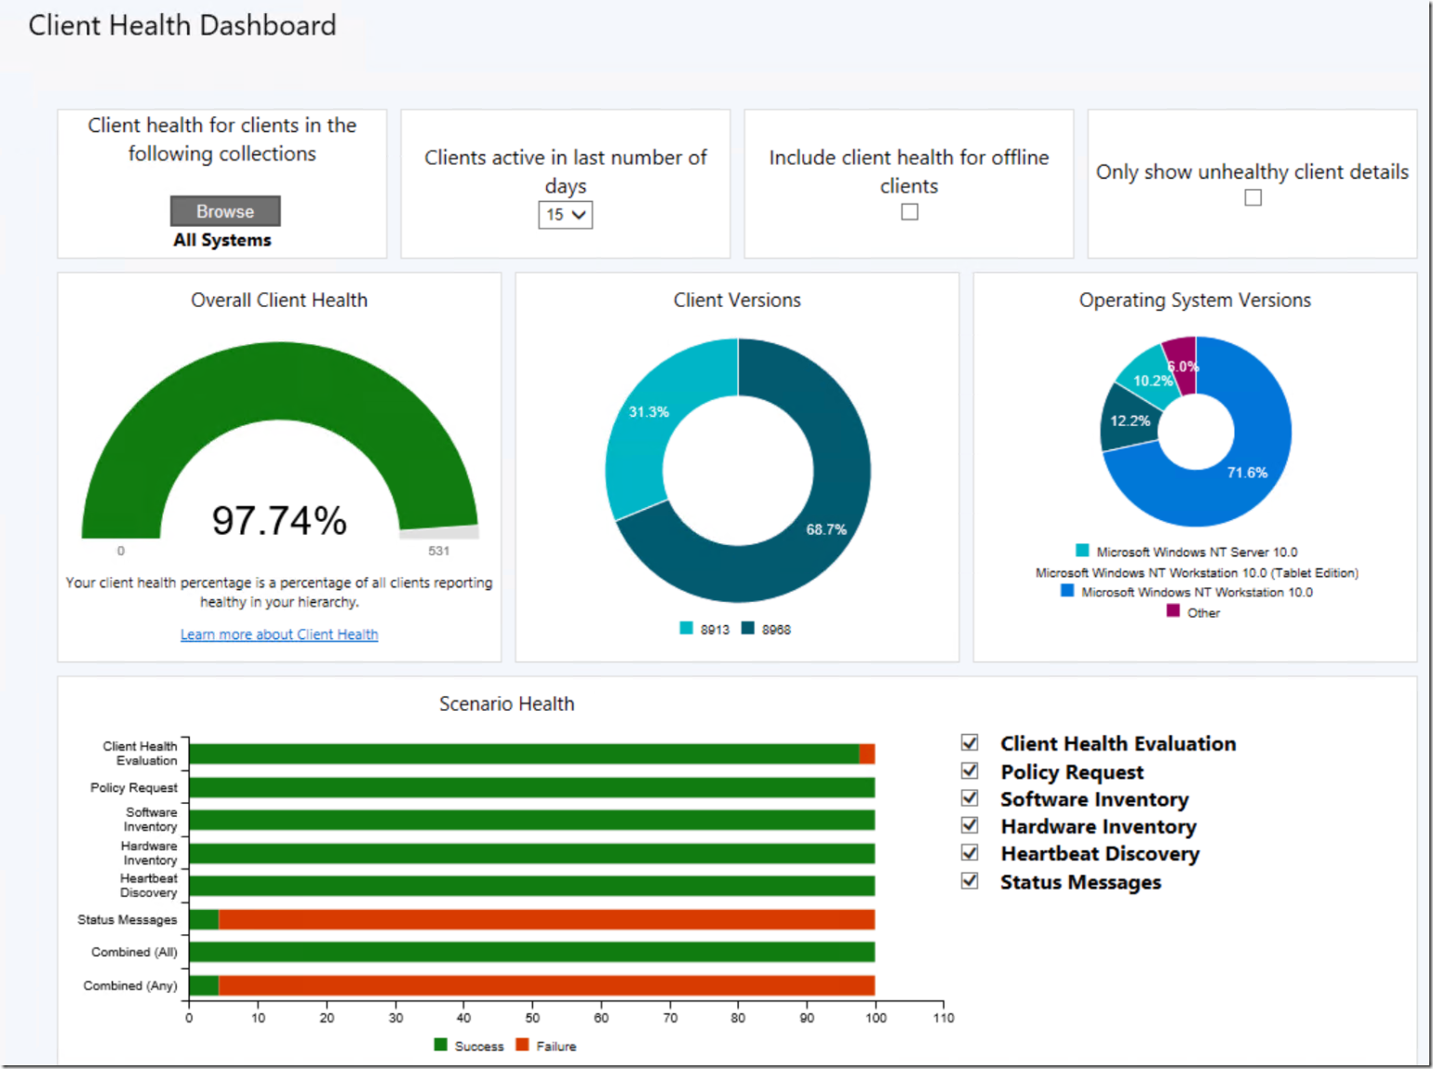Click the 71.6% slice of the OS versions chart
This screenshot has height=1069, width=1433.
(x=1247, y=473)
